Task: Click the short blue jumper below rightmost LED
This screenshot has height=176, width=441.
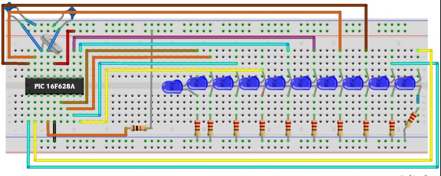Action: [x=418, y=99]
